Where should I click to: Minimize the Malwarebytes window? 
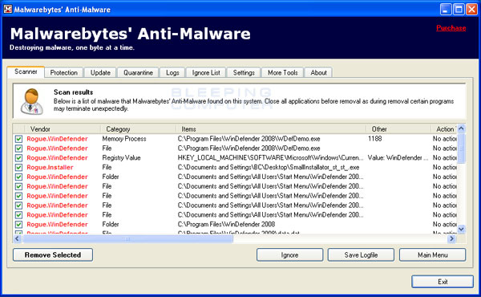coord(446,9)
